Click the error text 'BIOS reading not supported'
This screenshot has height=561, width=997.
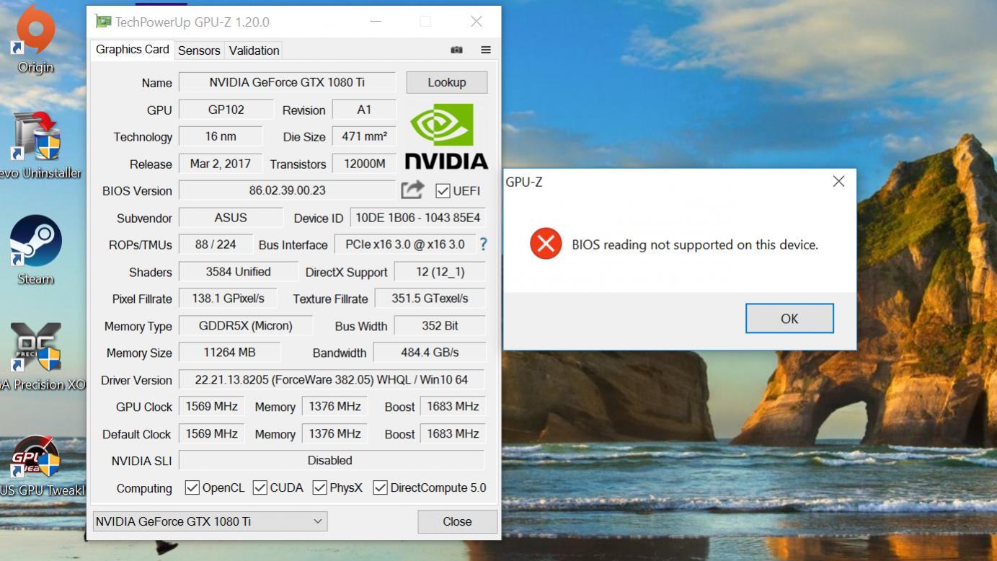(x=695, y=244)
